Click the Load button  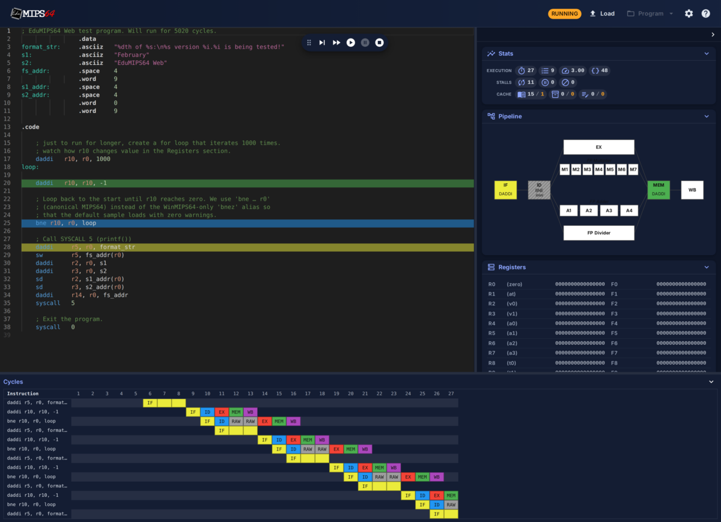(x=602, y=13)
